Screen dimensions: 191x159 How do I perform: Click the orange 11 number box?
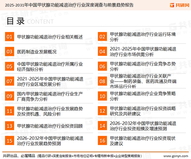[9, 111]
